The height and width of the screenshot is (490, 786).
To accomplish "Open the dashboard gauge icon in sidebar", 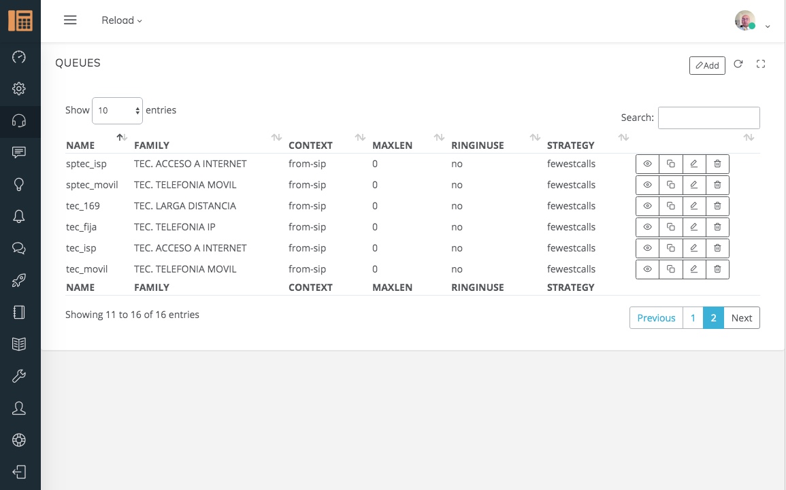I will (x=19, y=56).
